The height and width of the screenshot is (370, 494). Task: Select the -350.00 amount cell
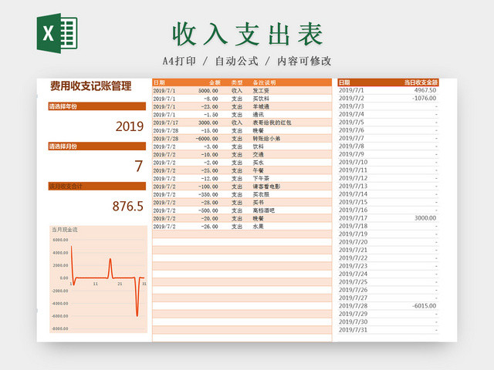point(208,195)
